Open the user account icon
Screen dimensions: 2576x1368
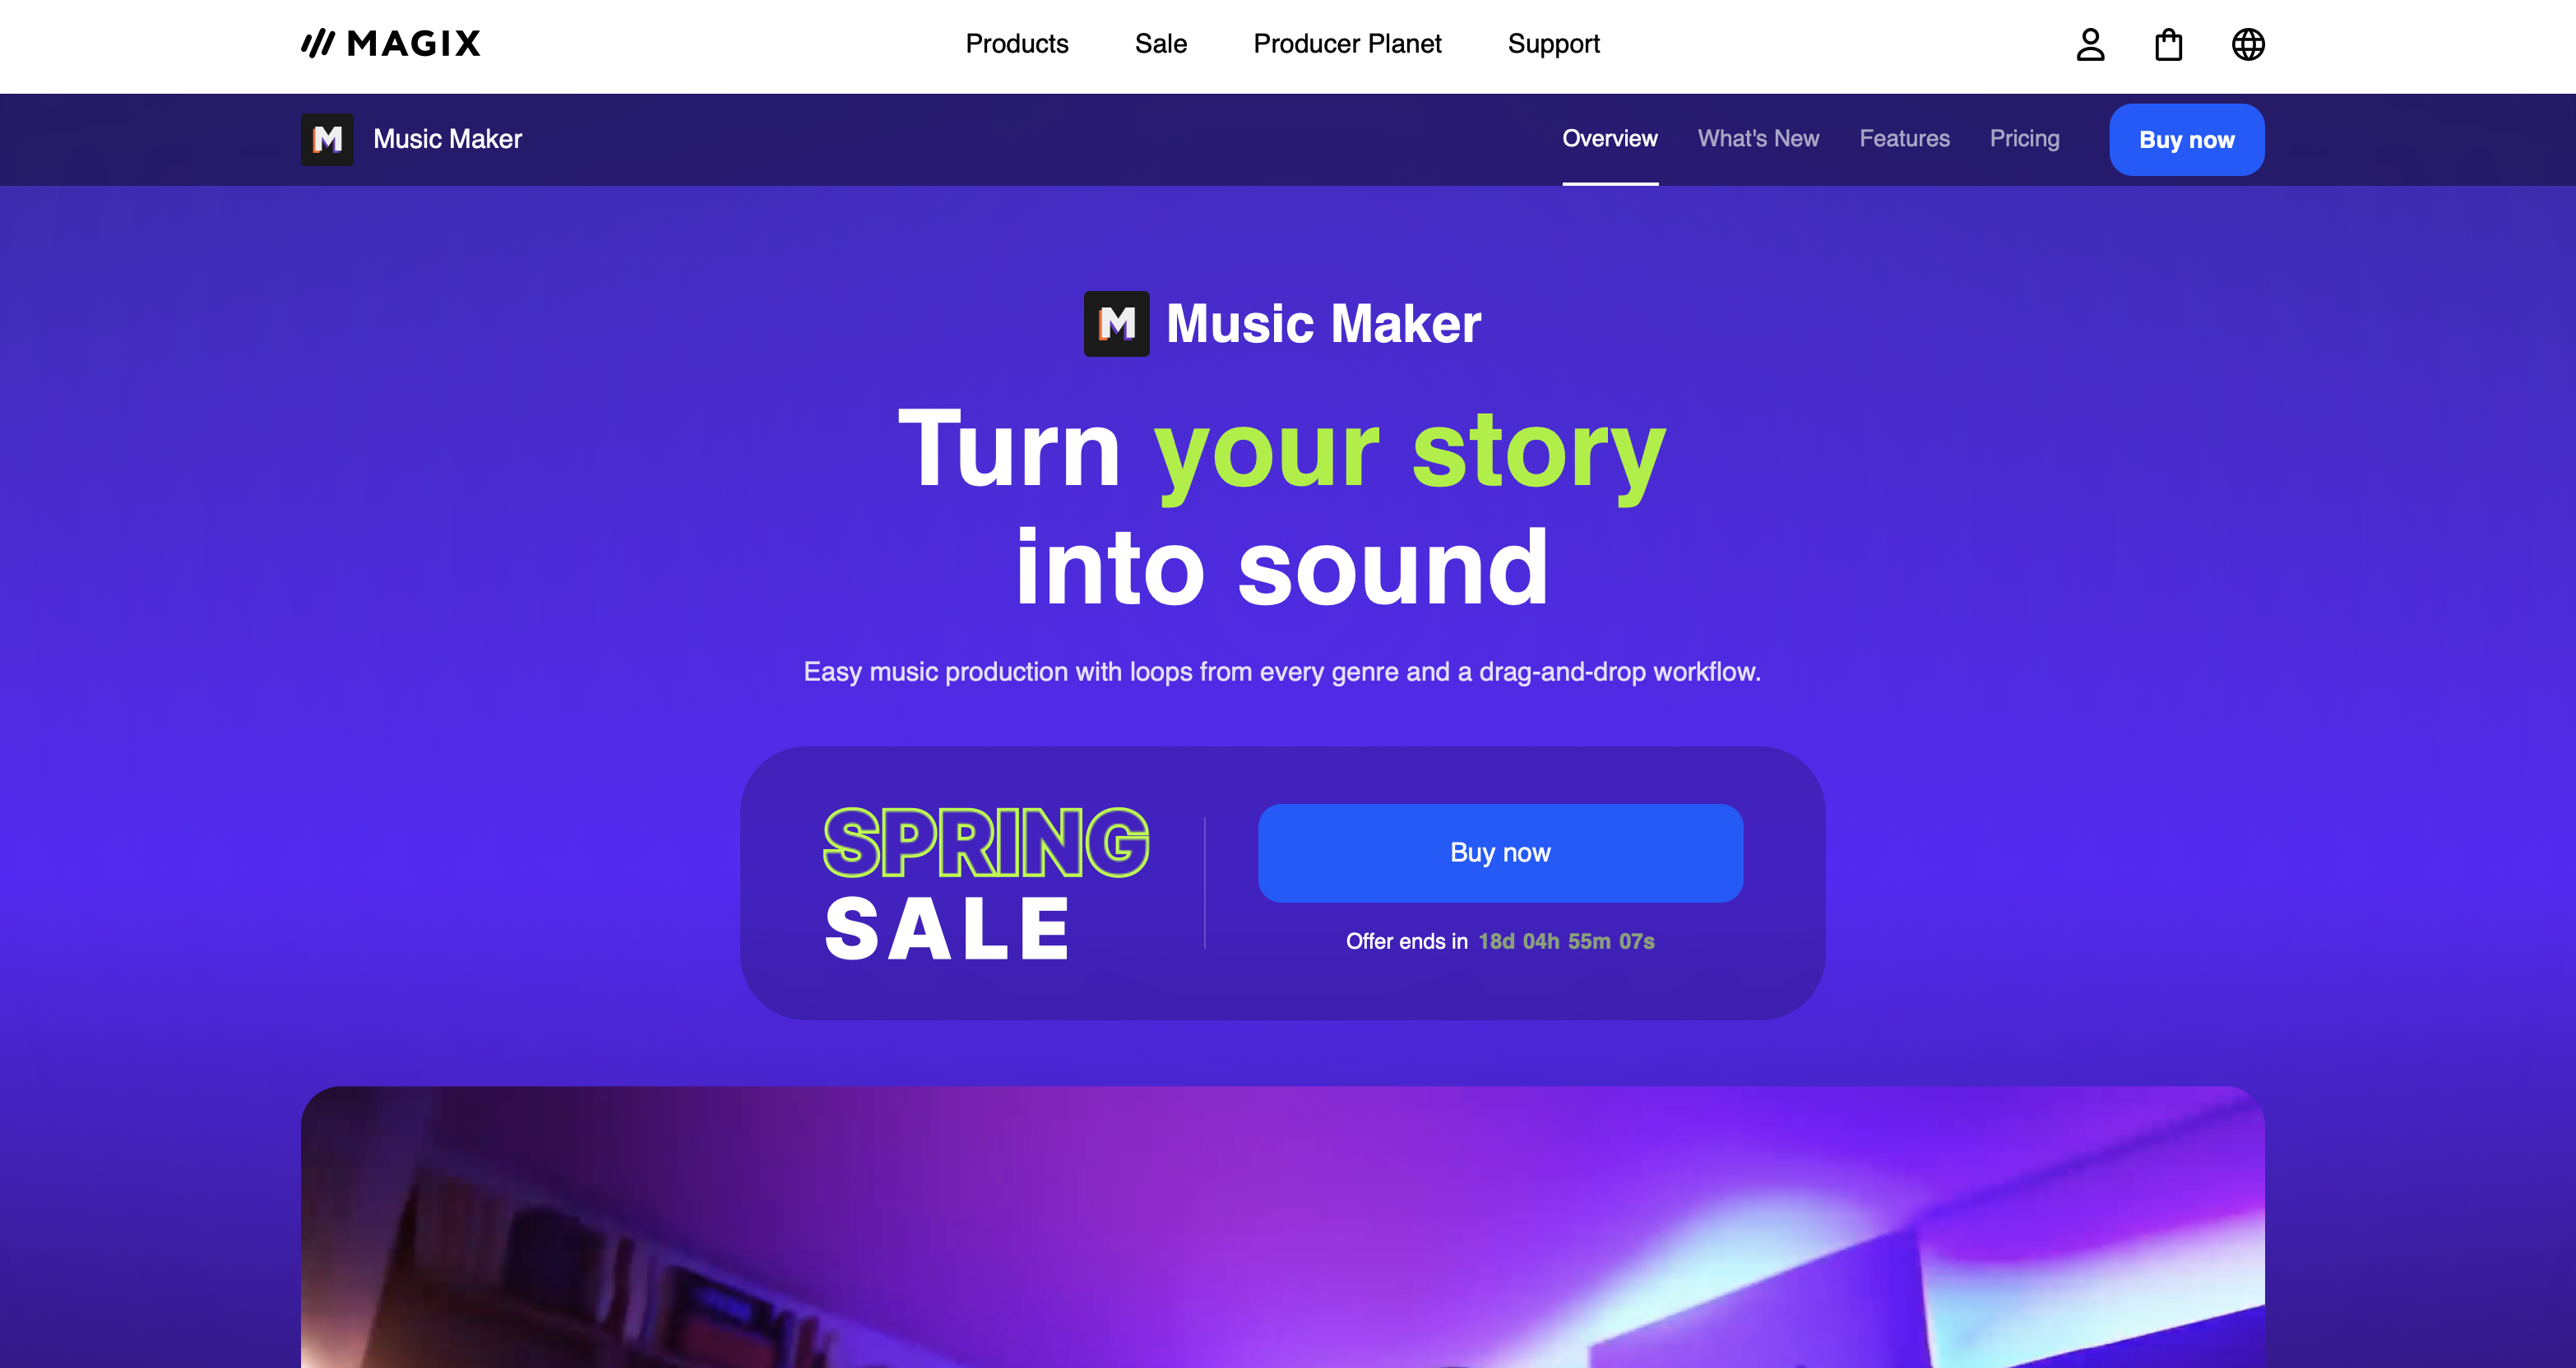point(2090,44)
